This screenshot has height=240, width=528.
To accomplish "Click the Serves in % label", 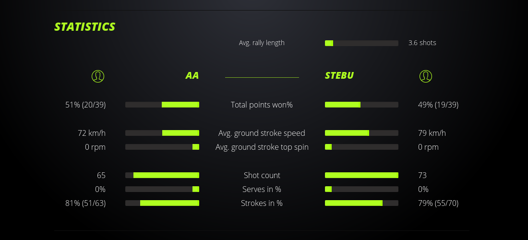I will 262,189.
